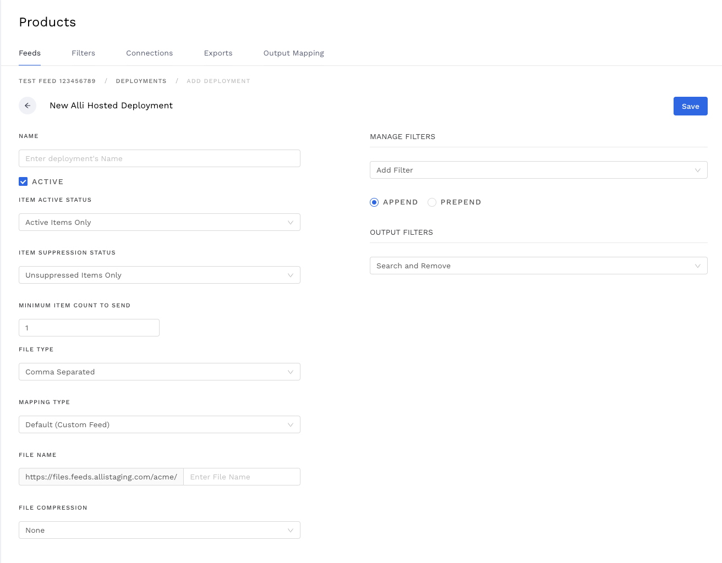Open the Connections tab
This screenshot has height=563, width=722.
149,53
